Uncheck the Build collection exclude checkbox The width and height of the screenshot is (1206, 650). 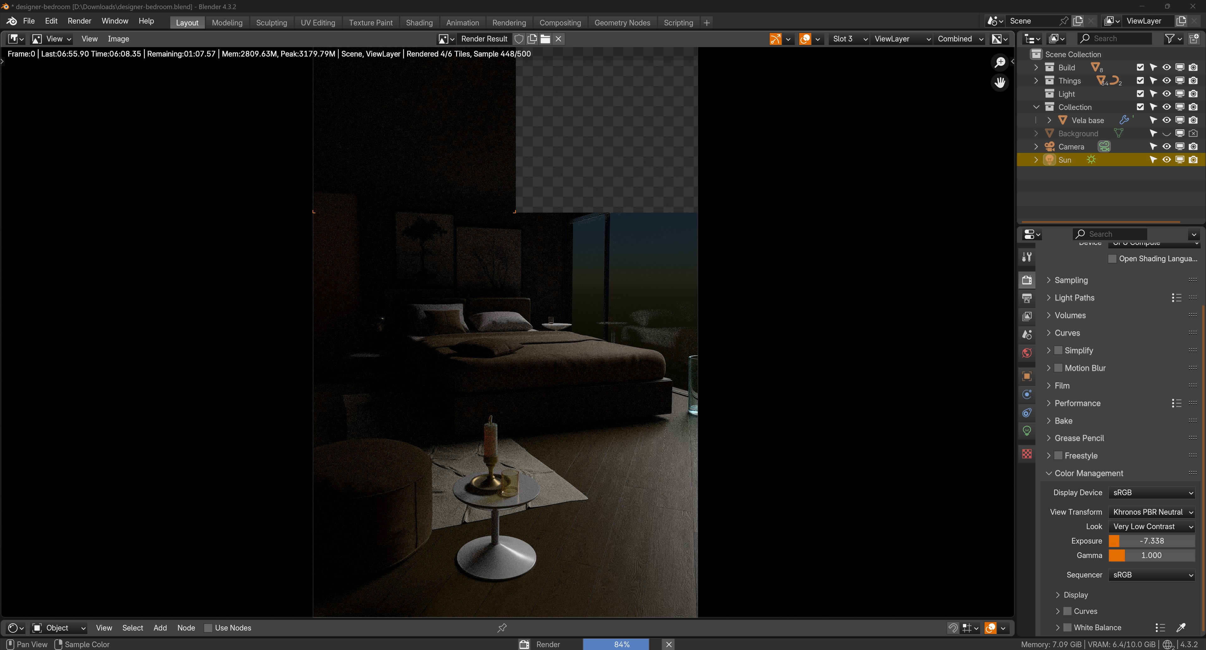(1140, 68)
